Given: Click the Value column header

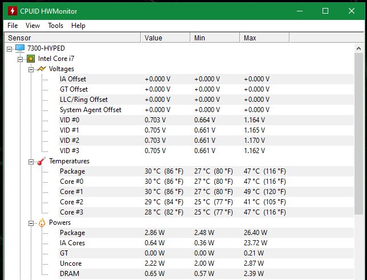Looking at the screenshot, I should [165, 38].
